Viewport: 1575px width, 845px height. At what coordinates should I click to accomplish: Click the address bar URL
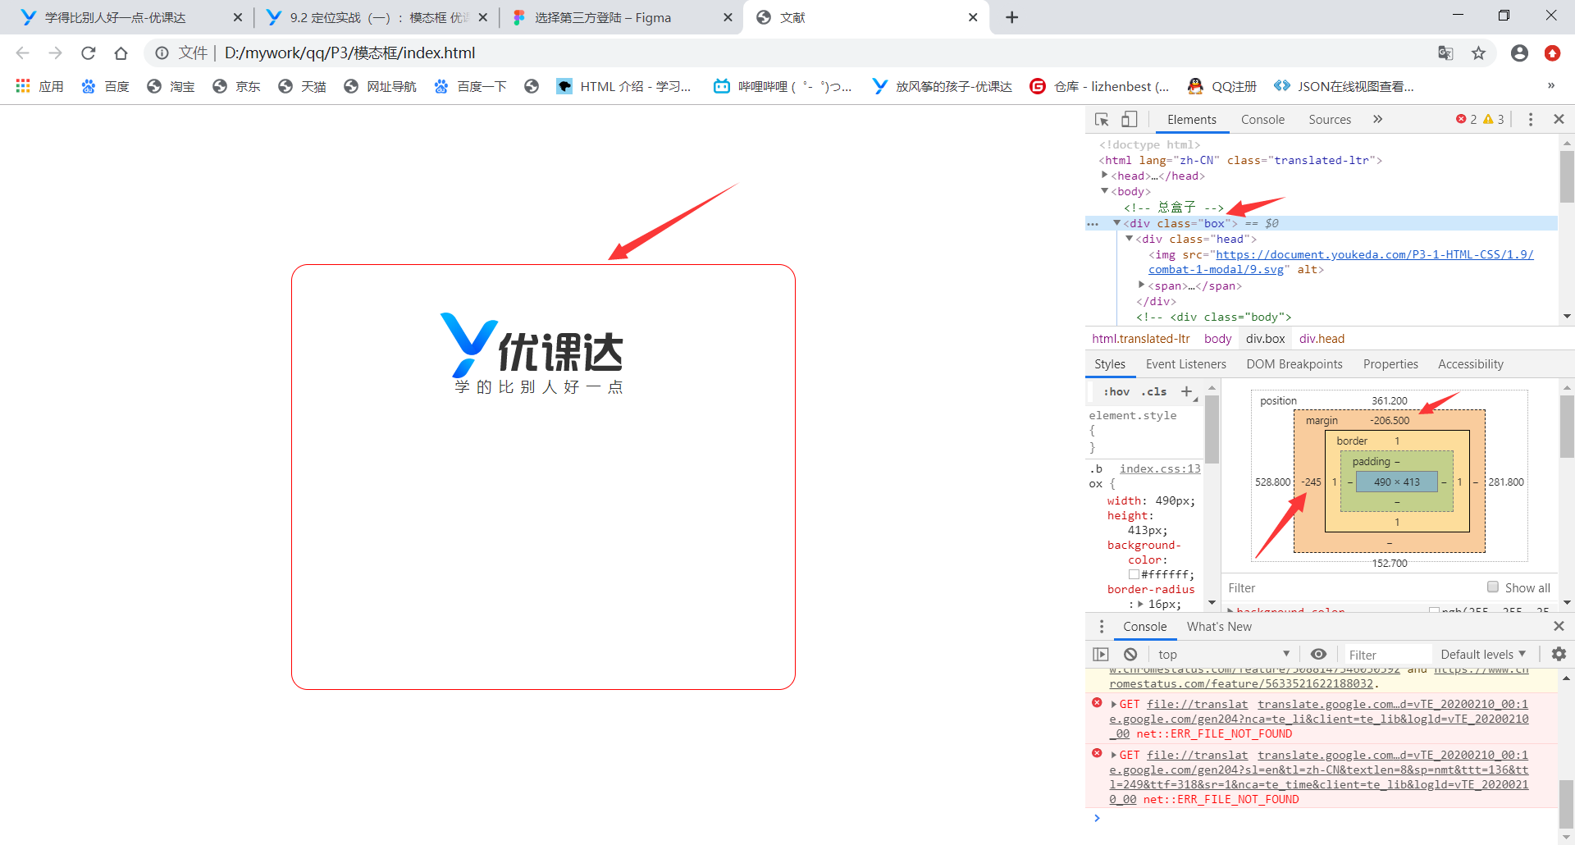coord(349,53)
